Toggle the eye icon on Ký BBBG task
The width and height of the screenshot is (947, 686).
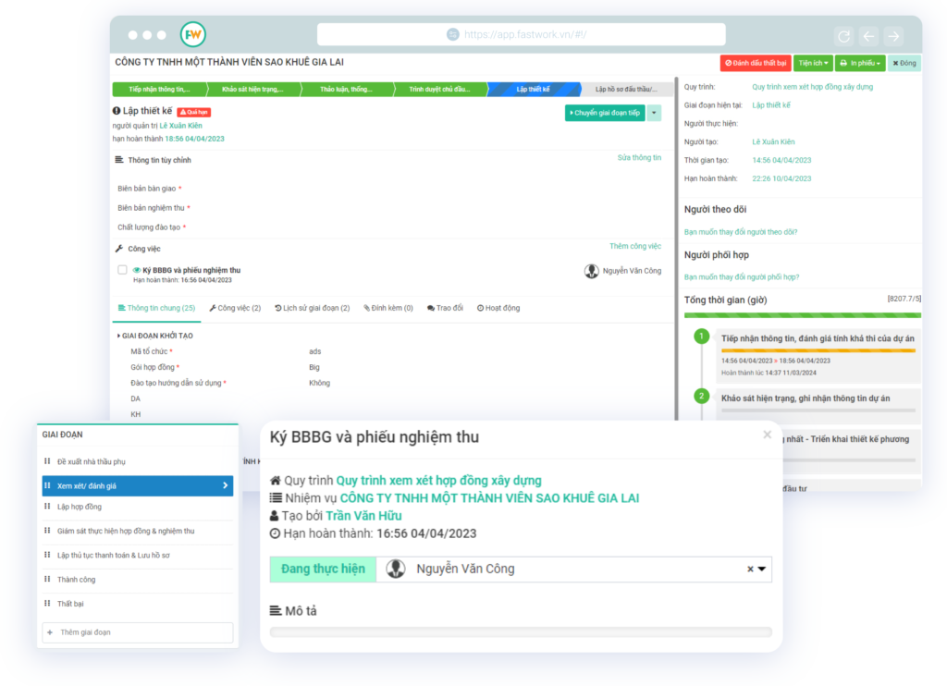[x=136, y=270]
